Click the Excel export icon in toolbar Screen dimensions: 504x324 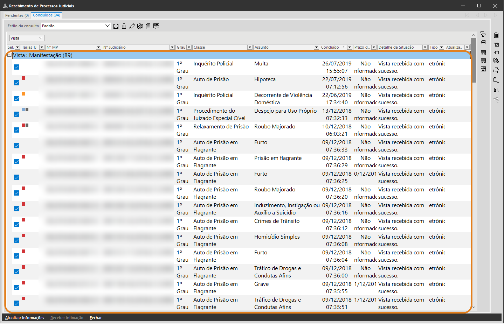(140, 26)
